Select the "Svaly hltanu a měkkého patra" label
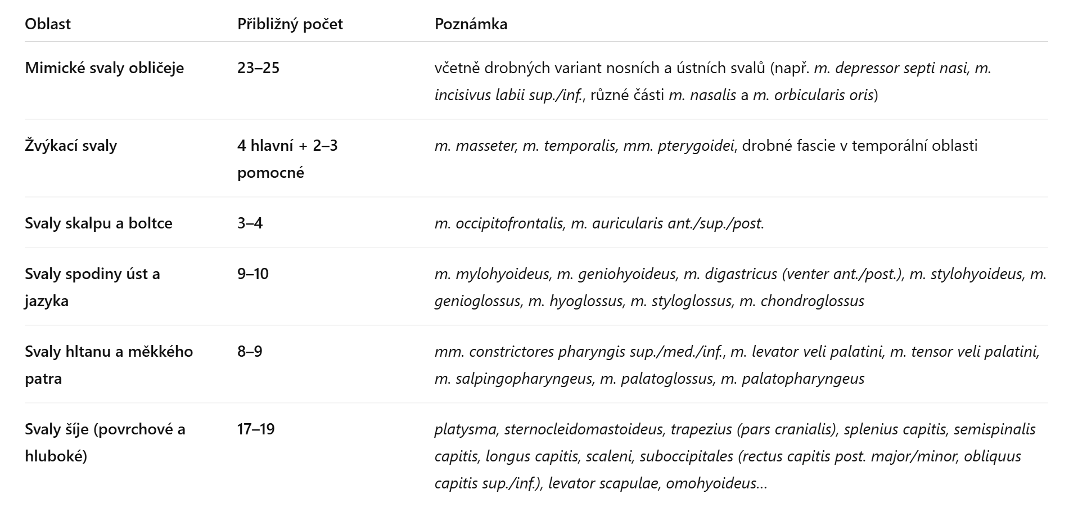The image size is (1087, 525). click(x=109, y=365)
